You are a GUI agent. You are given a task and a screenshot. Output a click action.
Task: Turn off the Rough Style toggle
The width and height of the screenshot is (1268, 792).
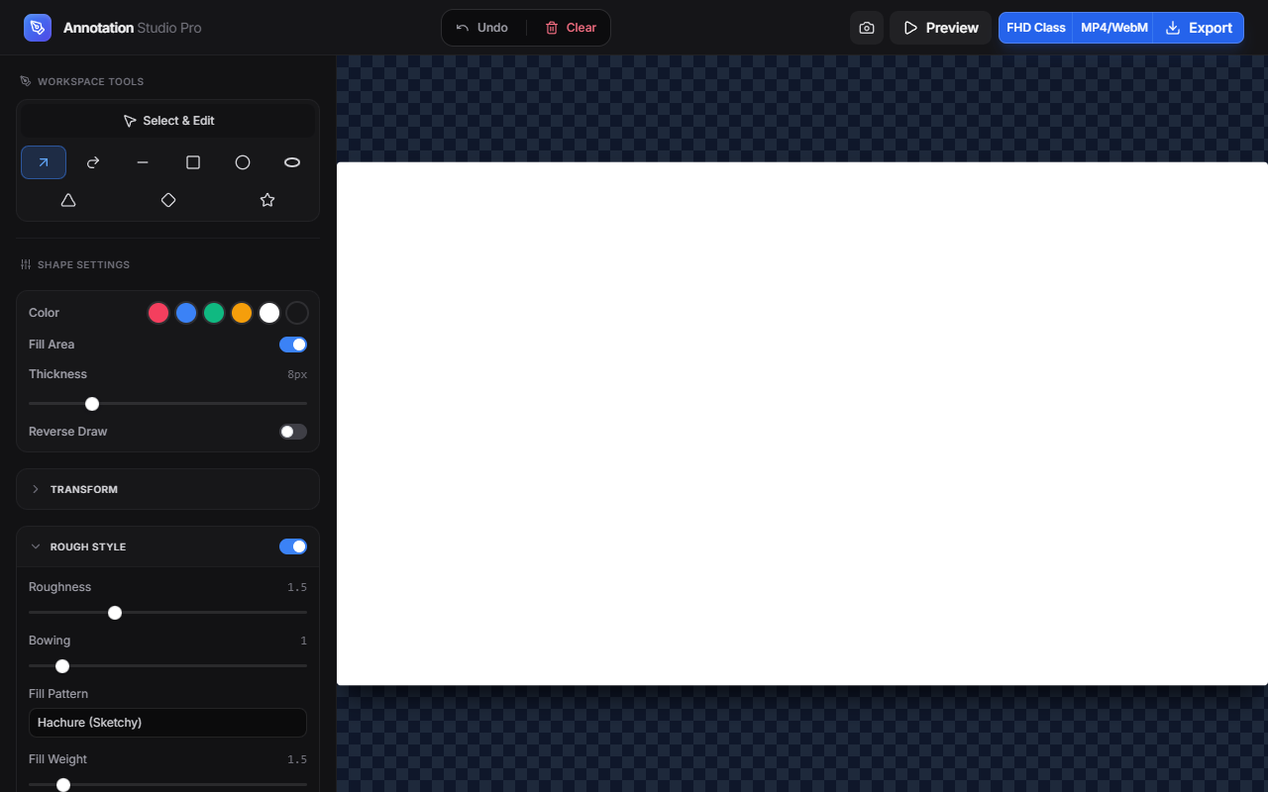click(293, 546)
